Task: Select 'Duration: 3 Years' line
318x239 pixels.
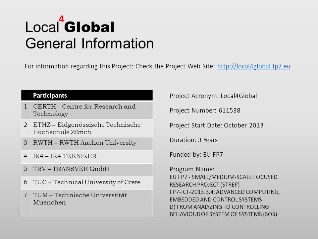Action: click(193, 140)
